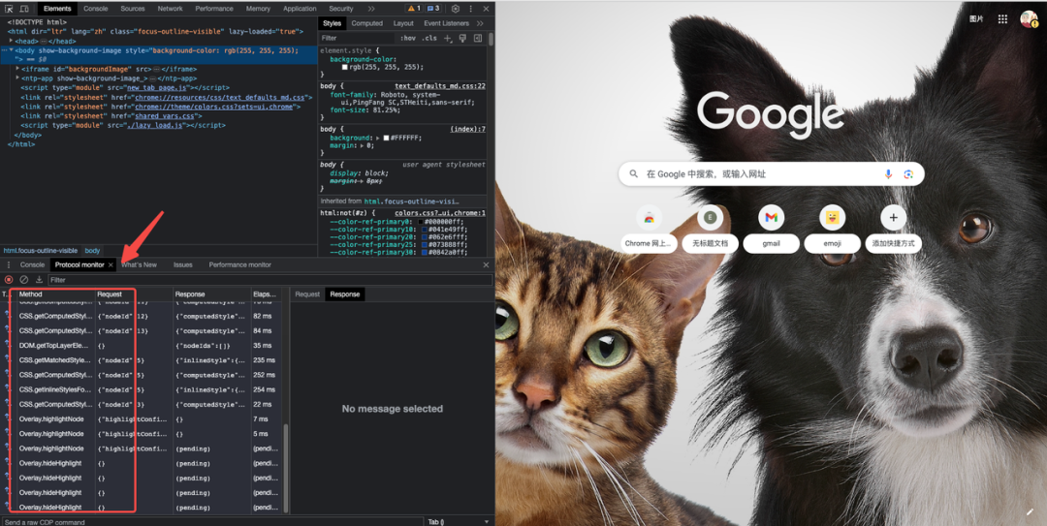Viewport: 1047px width, 526px height.
Task: Open the (index):7 source link
Action: coord(467,129)
